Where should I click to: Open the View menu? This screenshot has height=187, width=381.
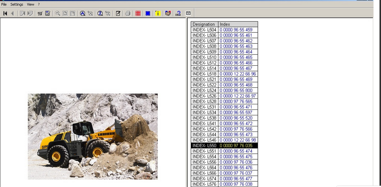[x=30, y=4]
